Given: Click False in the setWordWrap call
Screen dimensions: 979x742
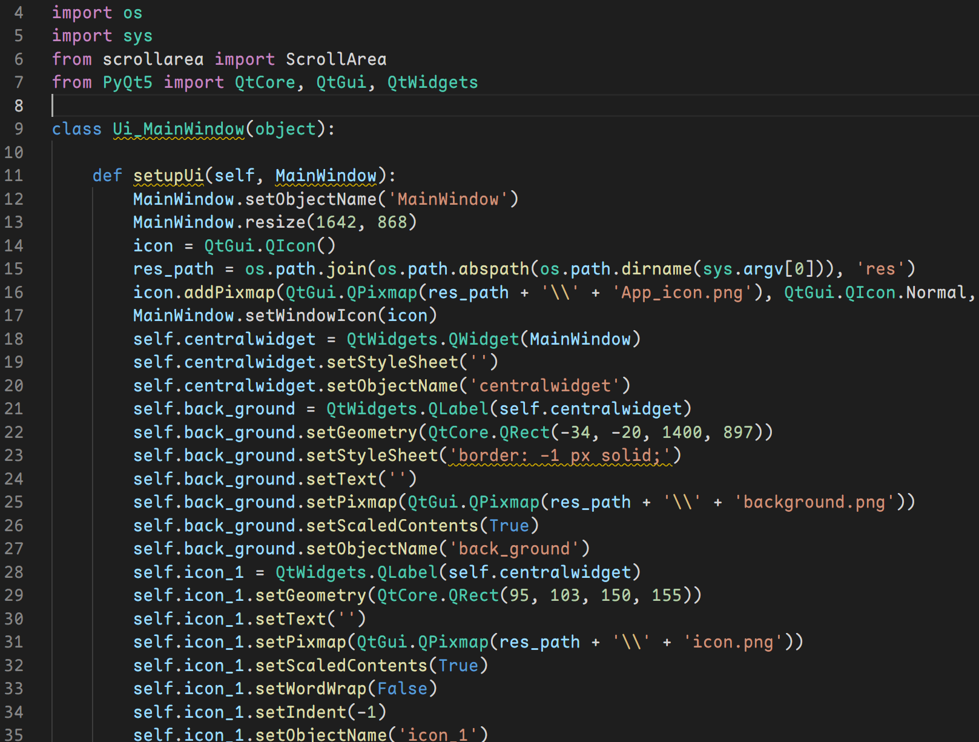Looking at the screenshot, I should pyautogui.click(x=402, y=689).
